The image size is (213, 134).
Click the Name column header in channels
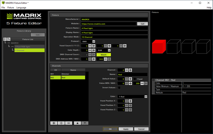coord(73,70)
